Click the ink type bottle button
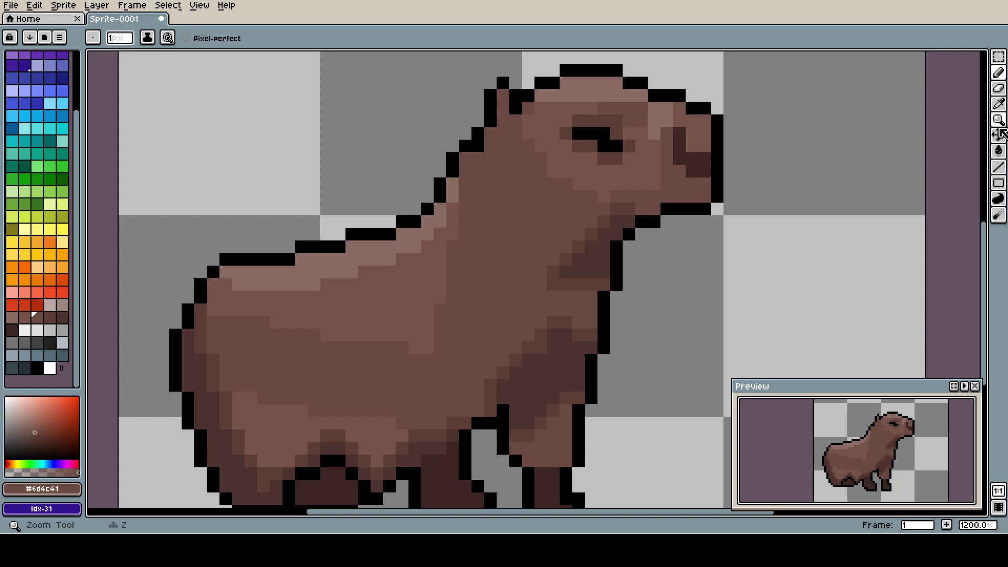Screen dimensions: 1008x567 pos(148,37)
